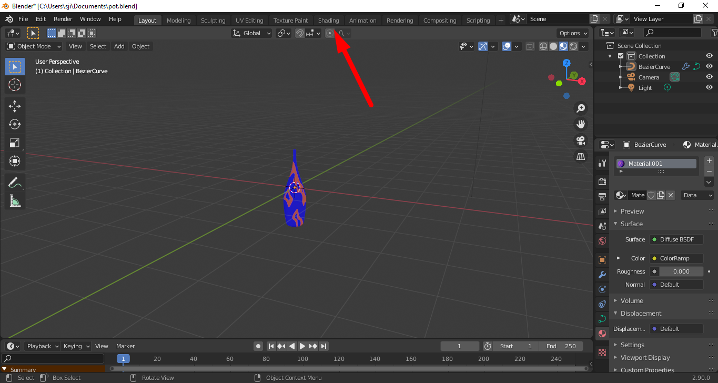This screenshot has height=383, width=718.
Task: Select the Measure tool
Action: (x=15, y=200)
